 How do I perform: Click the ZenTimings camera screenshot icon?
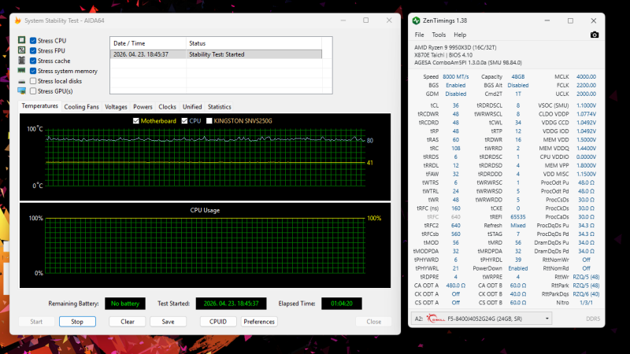point(595,35)
